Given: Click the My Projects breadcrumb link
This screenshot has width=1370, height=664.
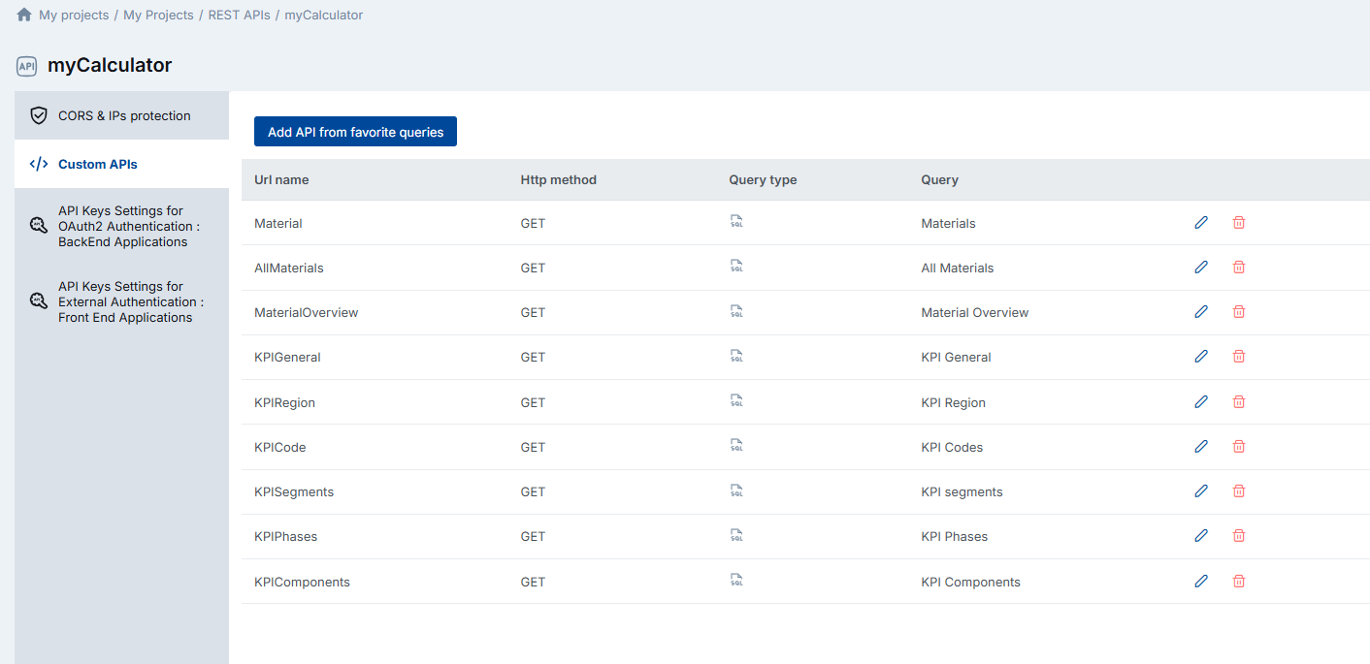Looking at the screenshot, I should [158, 15].
